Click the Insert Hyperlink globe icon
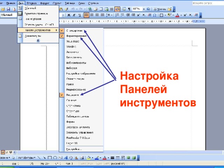Viewport: 224px width, 168px height. [90, 9]
